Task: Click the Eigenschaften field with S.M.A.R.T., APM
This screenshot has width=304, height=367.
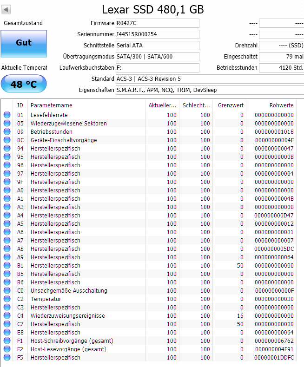Action: coord(210,90)
